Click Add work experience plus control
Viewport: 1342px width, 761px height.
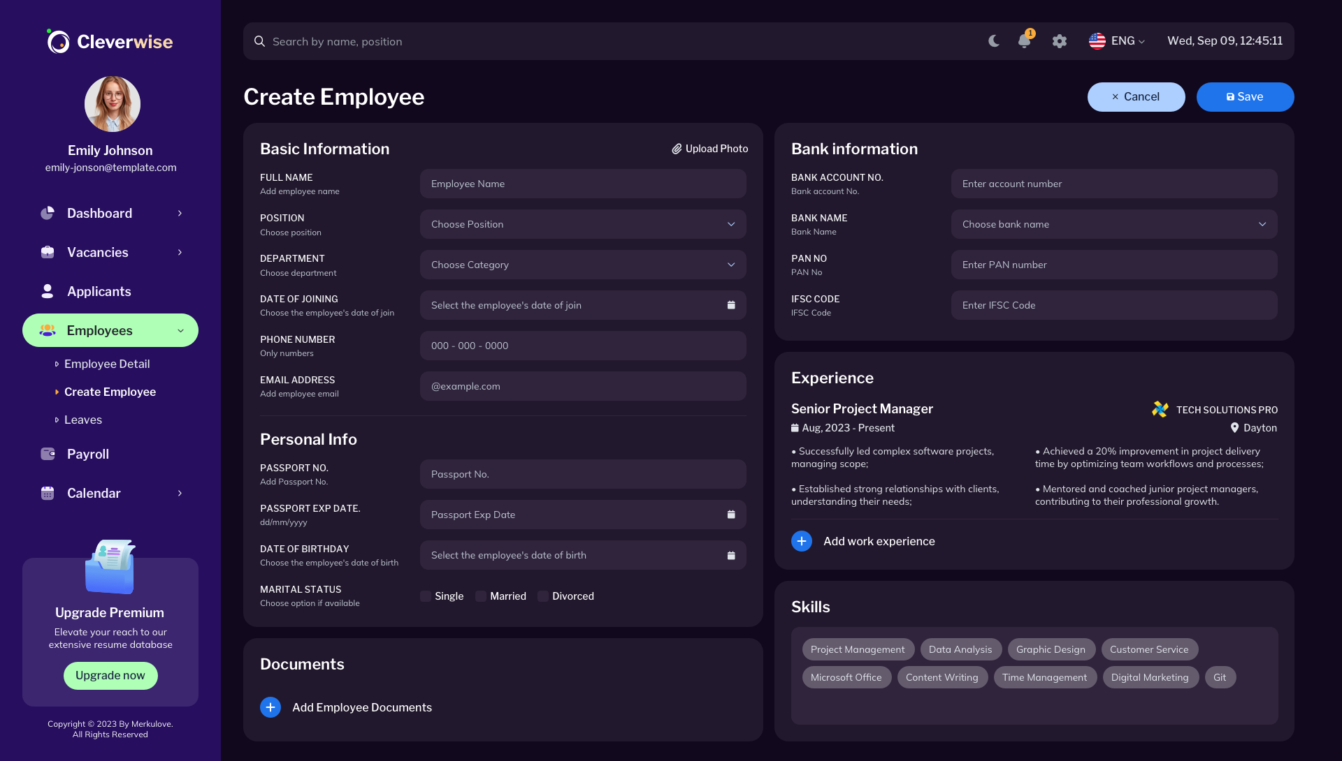coord(801,541)
